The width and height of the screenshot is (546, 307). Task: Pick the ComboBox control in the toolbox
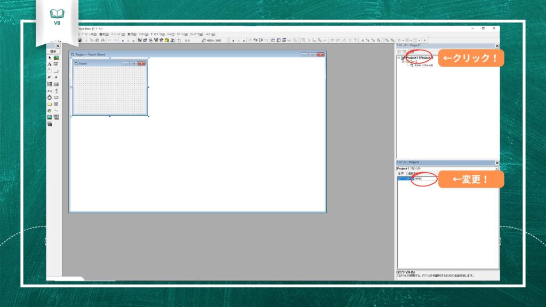point(50,84)
